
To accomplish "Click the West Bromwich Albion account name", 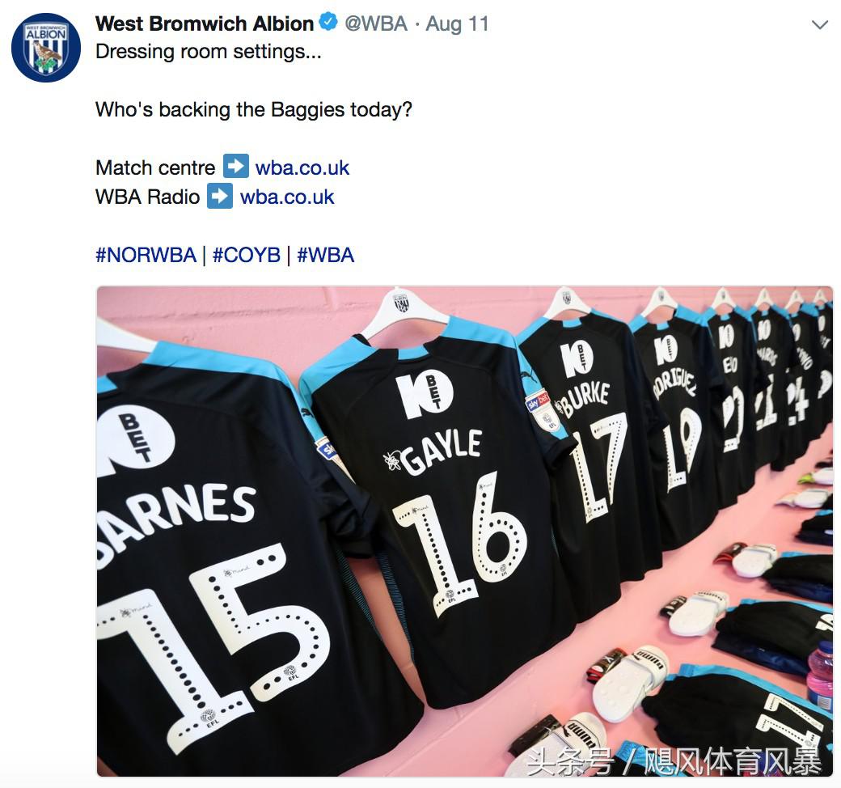I will (205, 23).
